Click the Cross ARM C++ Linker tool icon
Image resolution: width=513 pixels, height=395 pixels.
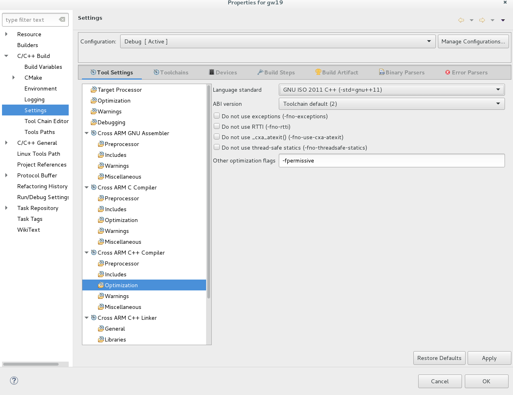(94, 318)
